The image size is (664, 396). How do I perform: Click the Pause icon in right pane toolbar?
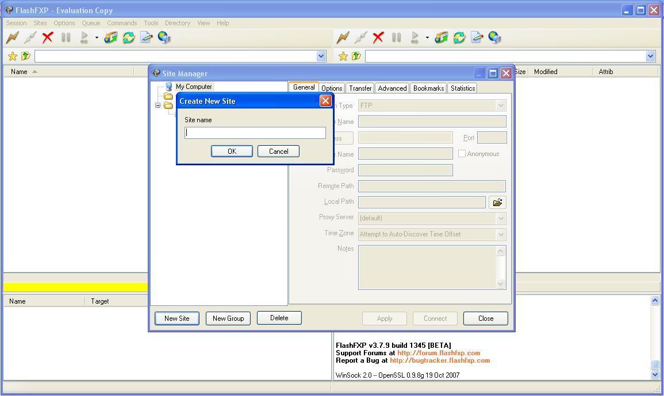point(396,38)
